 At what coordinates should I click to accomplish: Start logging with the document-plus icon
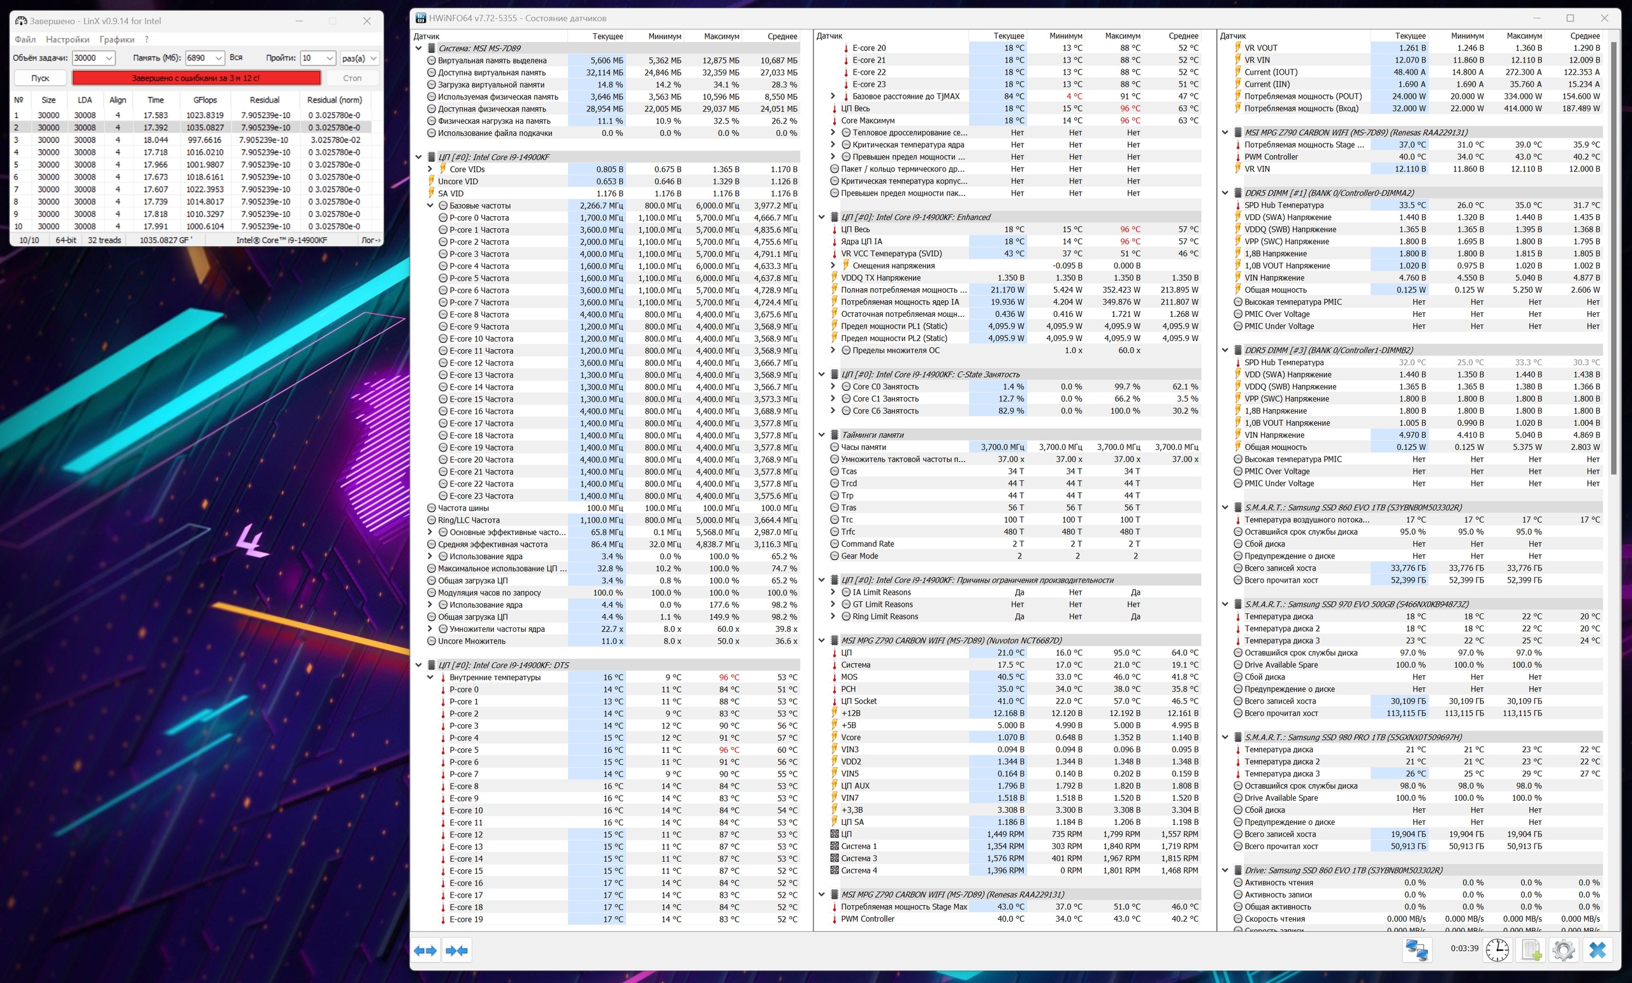tap(1531, 950)
